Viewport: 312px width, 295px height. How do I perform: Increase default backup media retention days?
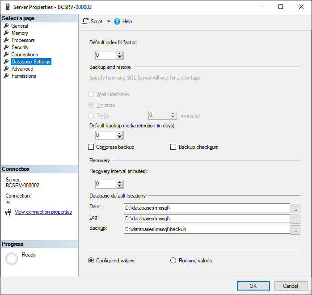pos(120,134)
